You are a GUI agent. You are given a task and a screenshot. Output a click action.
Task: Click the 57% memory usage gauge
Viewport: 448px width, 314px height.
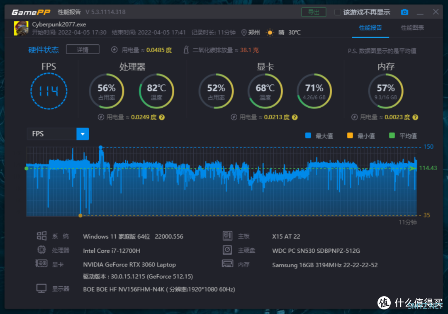(x=386, y=91)
